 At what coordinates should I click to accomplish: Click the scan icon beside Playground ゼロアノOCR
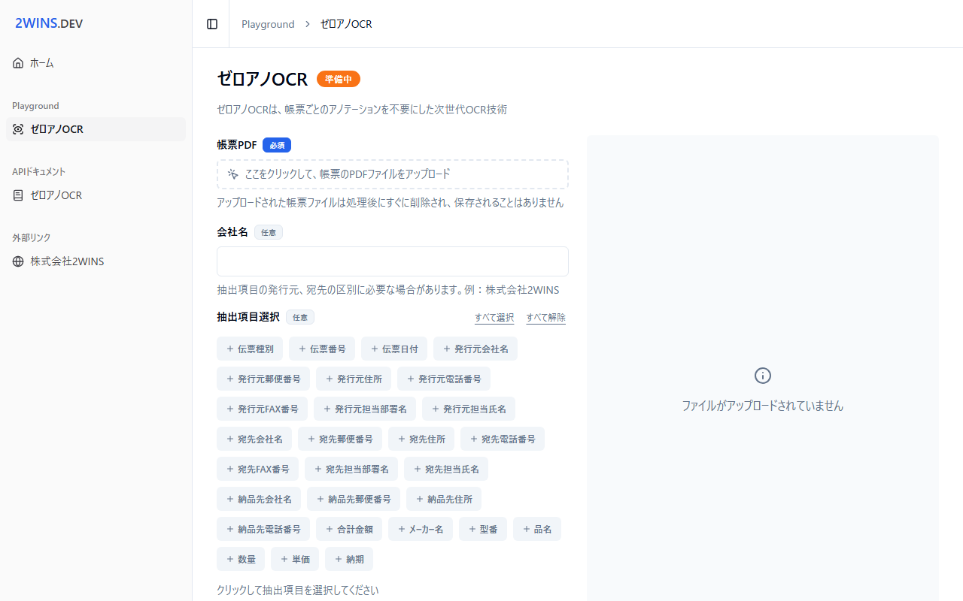[x=18, y=129]
